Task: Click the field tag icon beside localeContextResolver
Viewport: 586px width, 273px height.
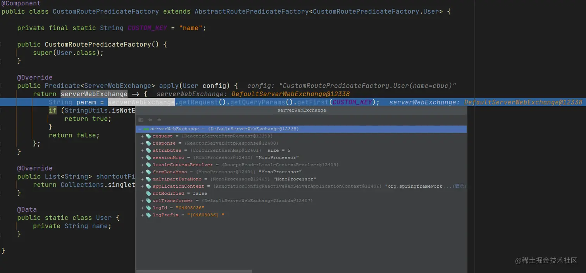Action: point(148,165)
